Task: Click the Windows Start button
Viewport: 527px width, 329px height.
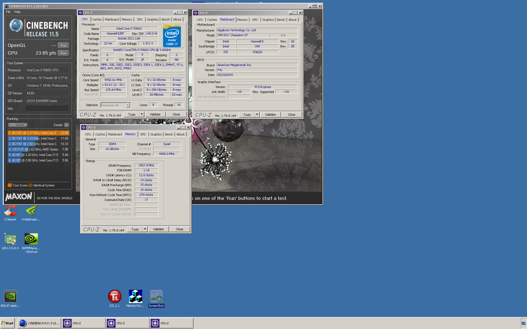Action: point(8,323)
